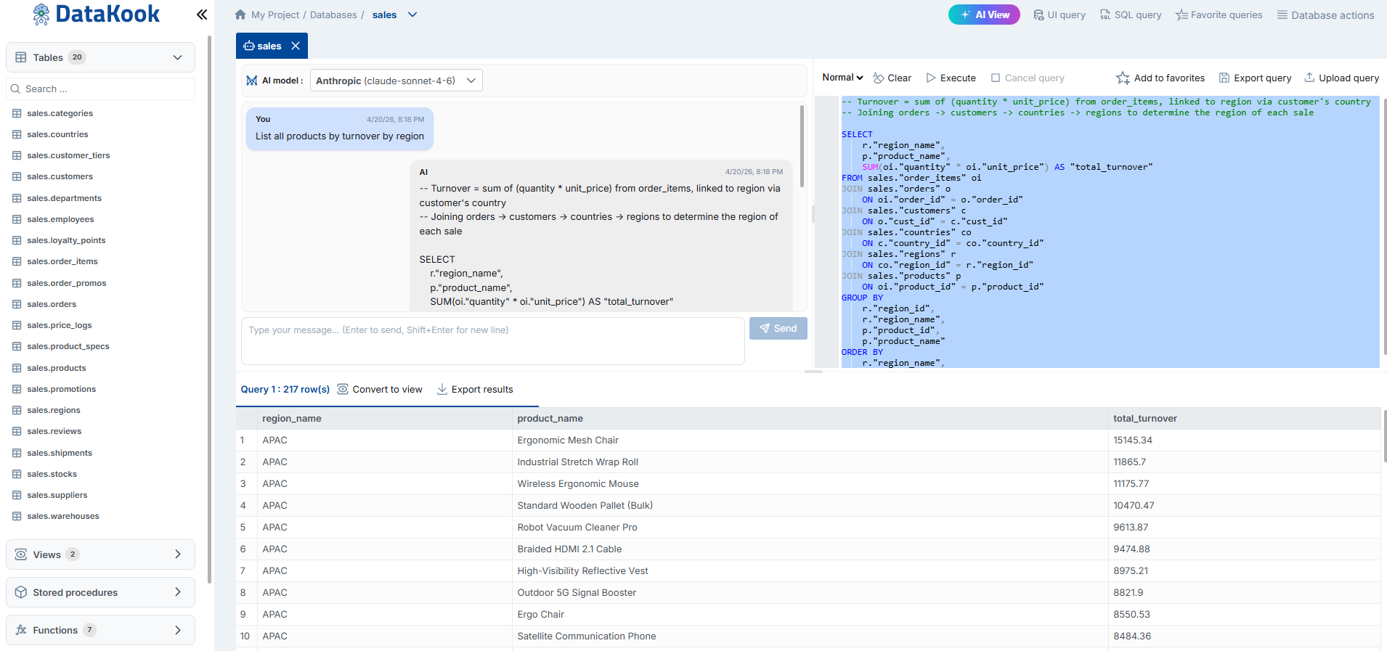Open sales.shipments table
This screenshot has height=651, width=1387.
60,453
